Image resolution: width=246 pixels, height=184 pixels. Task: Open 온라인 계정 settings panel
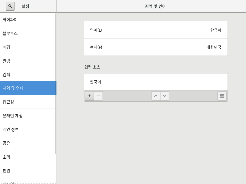click(x=28, y=116)
